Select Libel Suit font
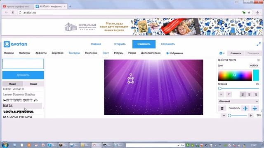This screenshot has width=264, height=148. coord(22,106)
